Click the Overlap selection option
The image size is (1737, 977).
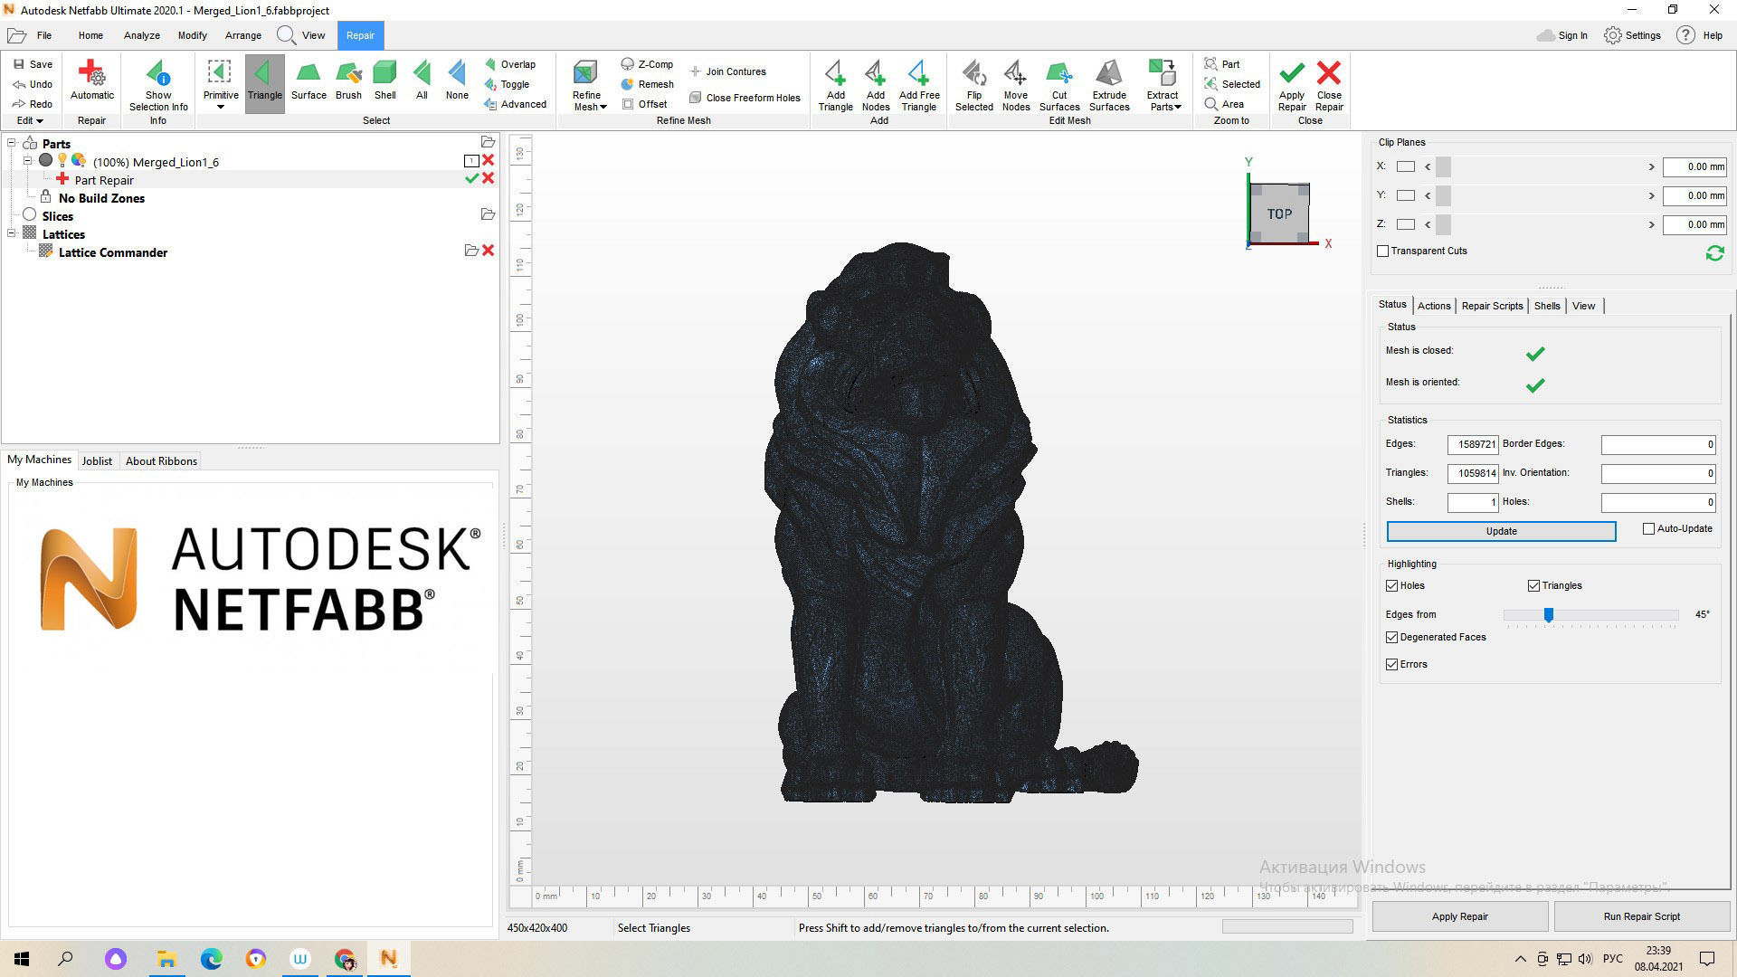pyautogui.click(x=509, y=64)
